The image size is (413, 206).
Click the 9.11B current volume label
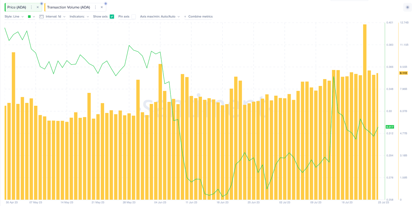(x=403, y=73)
